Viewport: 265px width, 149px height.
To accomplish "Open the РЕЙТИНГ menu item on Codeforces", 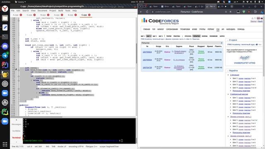I will pos(211,29).
